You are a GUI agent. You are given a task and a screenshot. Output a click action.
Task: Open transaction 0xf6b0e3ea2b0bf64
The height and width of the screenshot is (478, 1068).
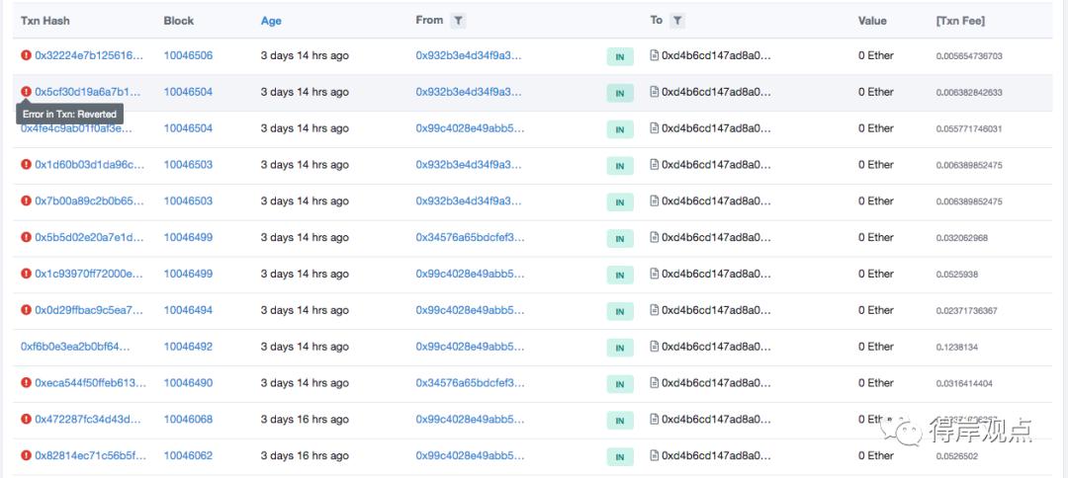[75, 346]
